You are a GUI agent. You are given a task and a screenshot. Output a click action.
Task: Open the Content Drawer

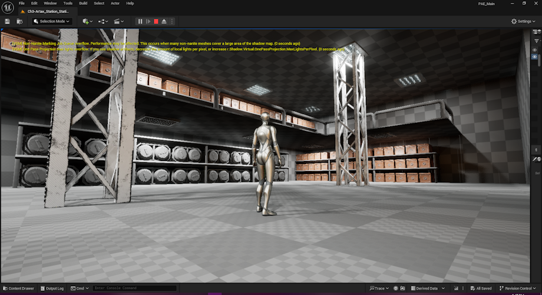(18, 289)
